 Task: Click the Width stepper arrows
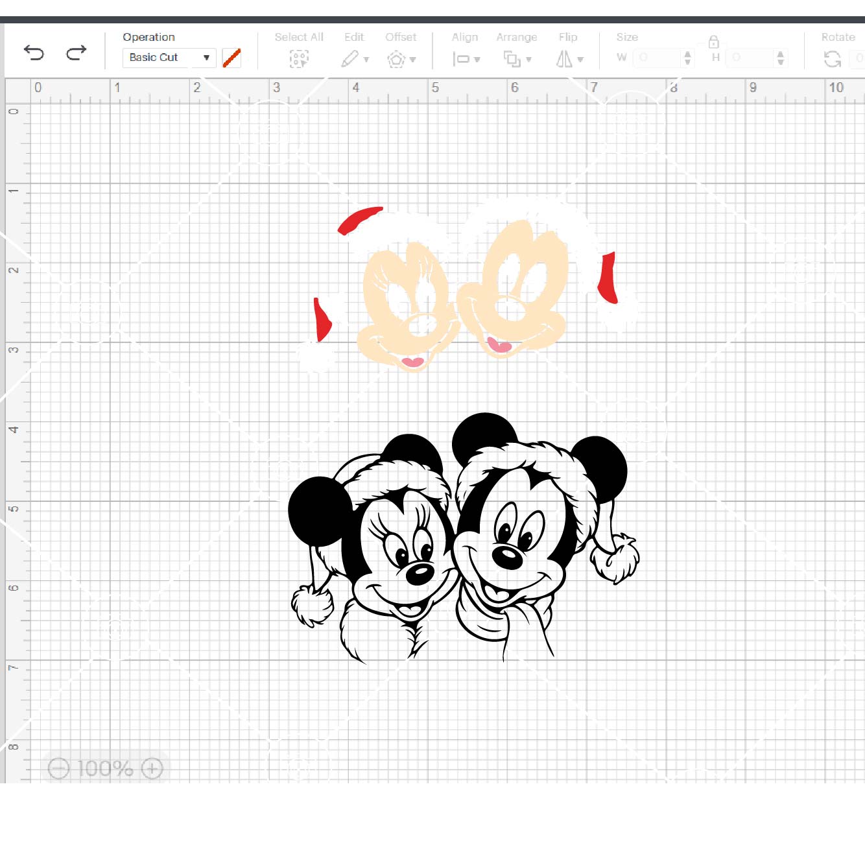point(687,58)
